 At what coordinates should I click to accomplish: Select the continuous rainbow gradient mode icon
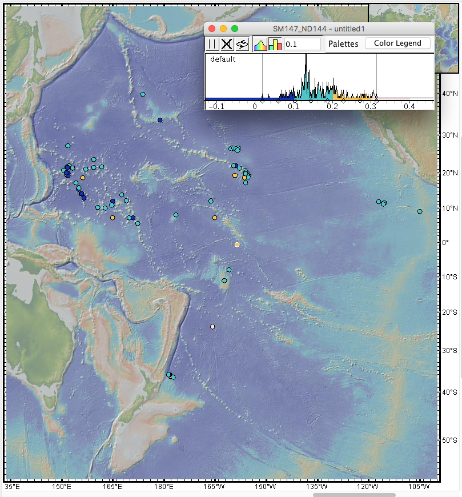pos(260,44)
